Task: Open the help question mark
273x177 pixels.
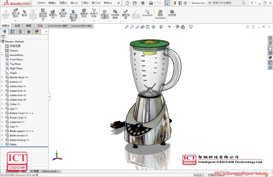Action: click(252, 3)
